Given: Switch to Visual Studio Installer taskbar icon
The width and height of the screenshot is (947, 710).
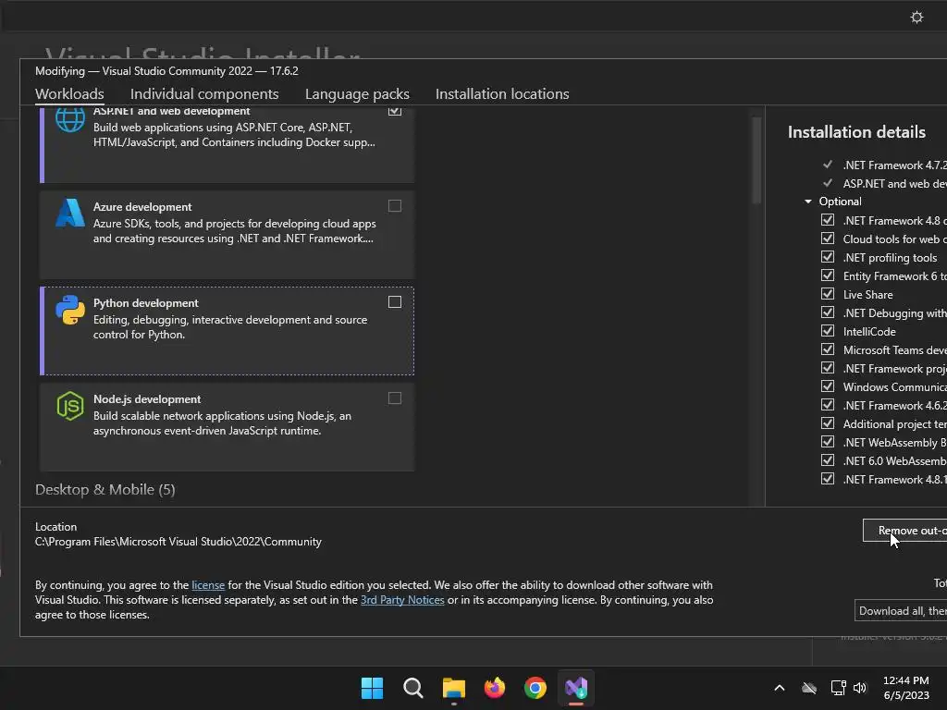Looking at the screenshot, I should [x=576, y=688].
